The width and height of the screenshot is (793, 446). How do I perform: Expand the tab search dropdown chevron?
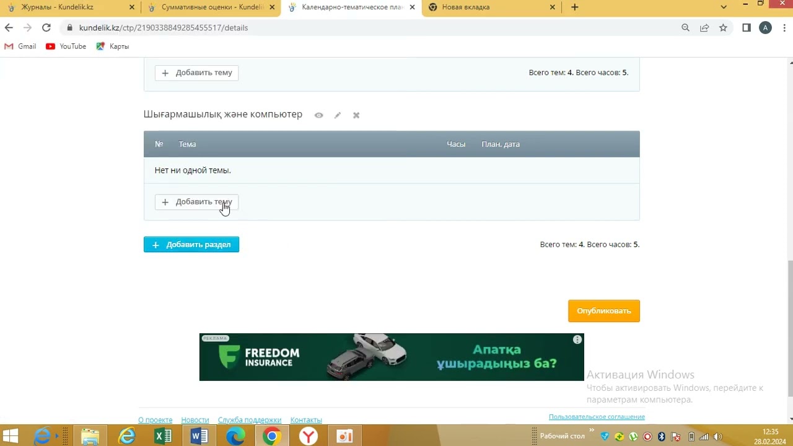724,7
